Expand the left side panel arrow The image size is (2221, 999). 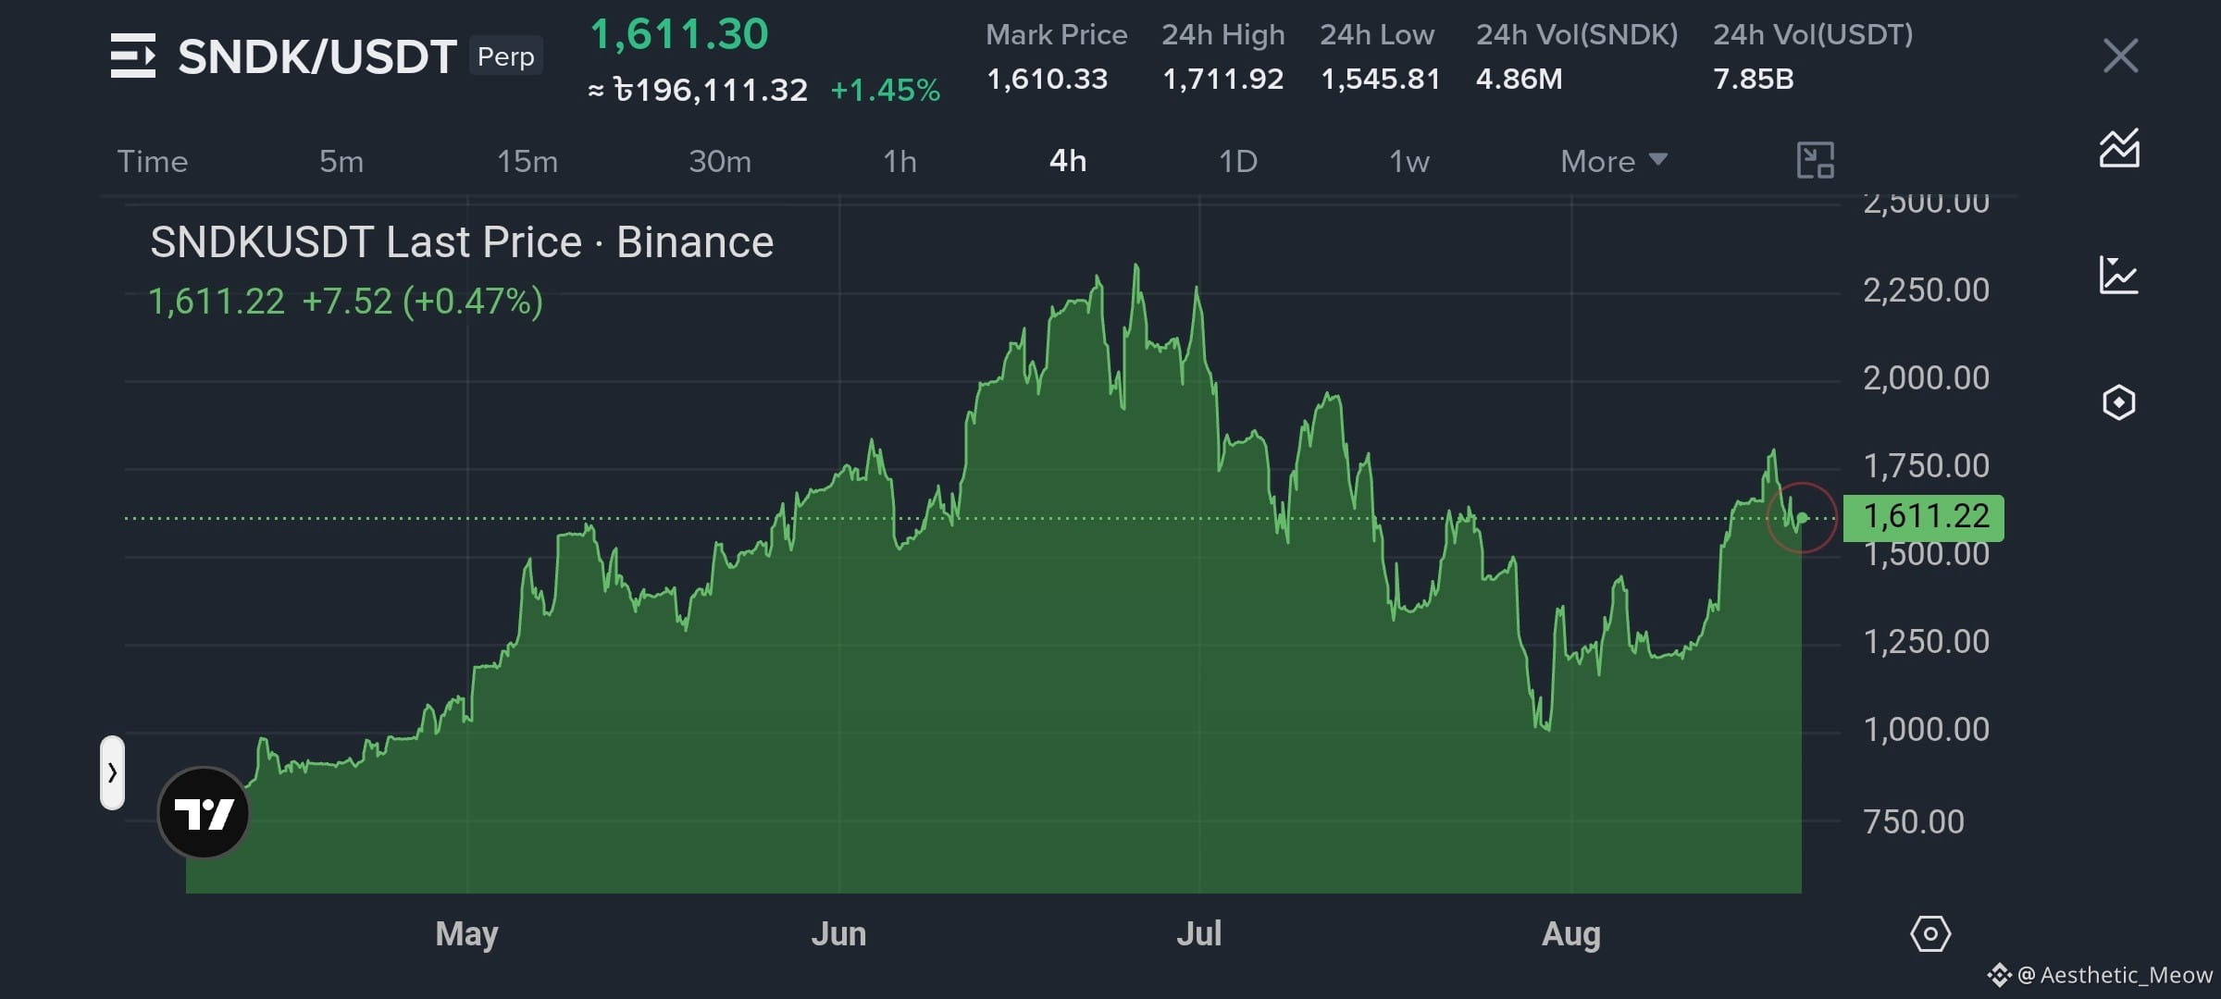[x=112, y=772]
